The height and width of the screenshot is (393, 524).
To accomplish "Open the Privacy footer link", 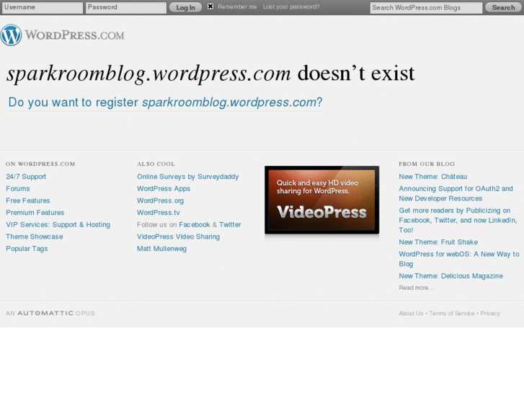I will point(490,314).
